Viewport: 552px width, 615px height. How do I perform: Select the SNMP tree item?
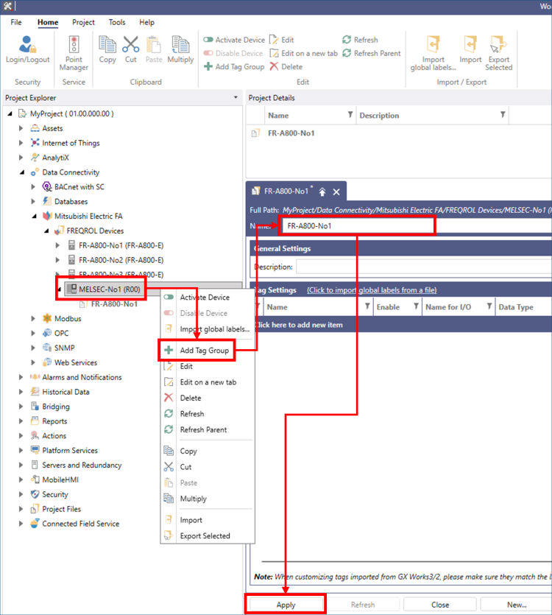64,348
